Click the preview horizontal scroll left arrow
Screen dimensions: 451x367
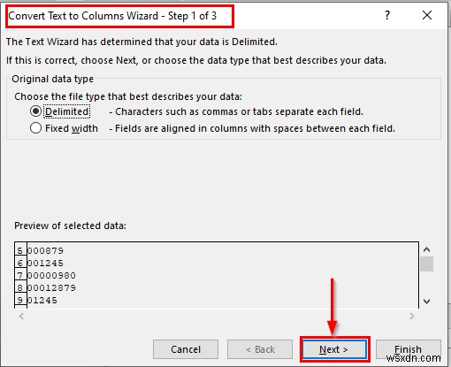click(x=21, y=317)
